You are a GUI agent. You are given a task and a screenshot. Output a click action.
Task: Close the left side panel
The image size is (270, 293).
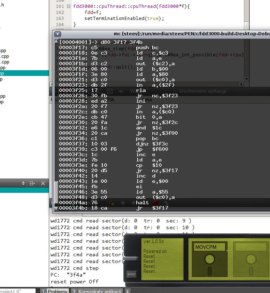(x=43, y=184)
